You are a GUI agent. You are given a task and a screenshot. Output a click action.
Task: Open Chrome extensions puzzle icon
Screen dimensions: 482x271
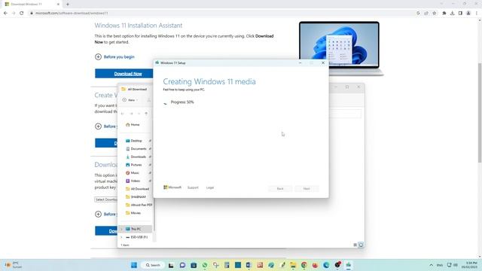tap(444, 14)
